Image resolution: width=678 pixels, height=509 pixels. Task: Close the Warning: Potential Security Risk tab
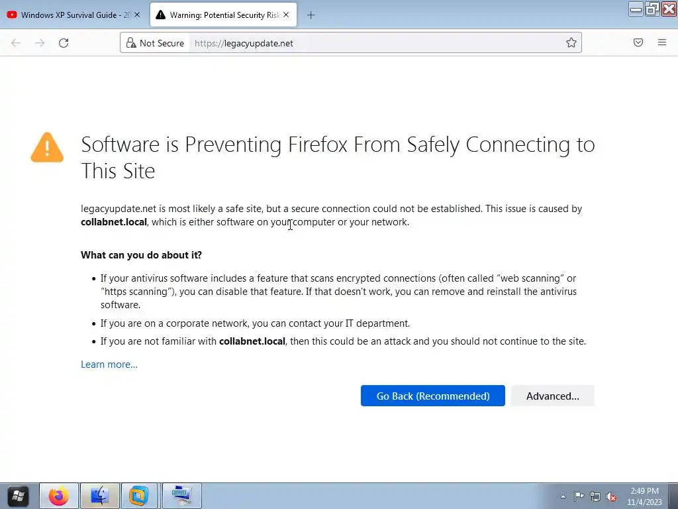[286, 15]
